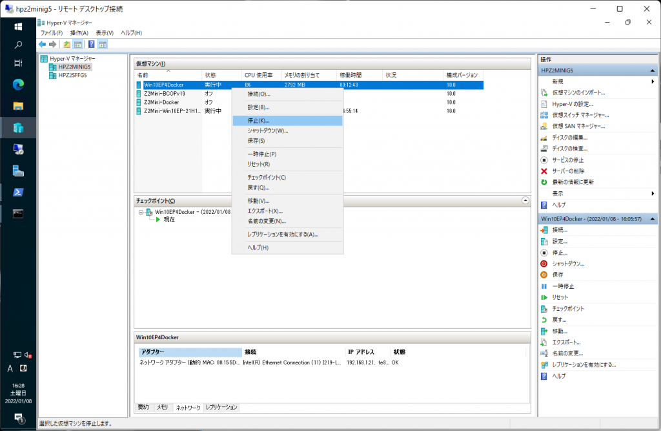Viewport: 661px width, 431px height.
Task: Open 仮想 SAN マネージャー action
Action: [x=578, y=126]
